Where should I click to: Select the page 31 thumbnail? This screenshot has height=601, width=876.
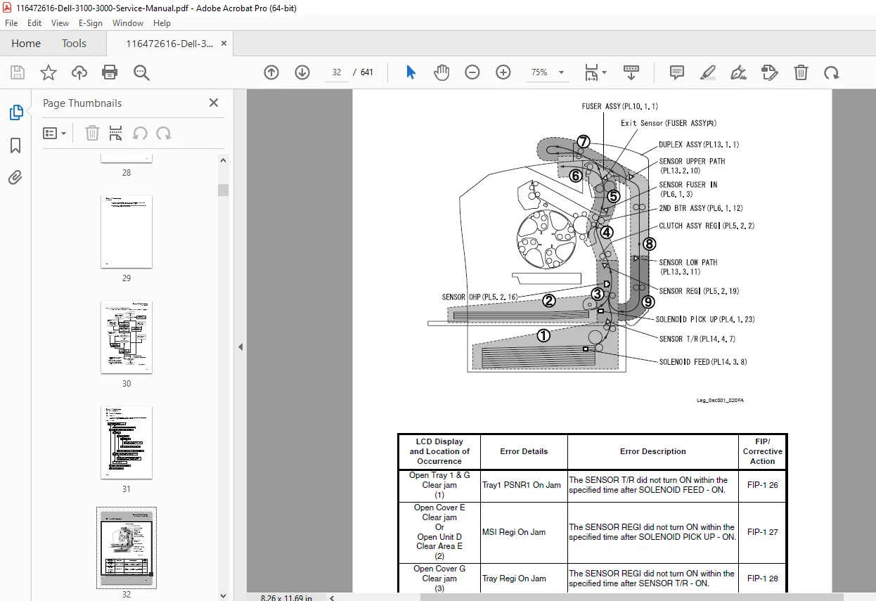[x=127, y=443]
